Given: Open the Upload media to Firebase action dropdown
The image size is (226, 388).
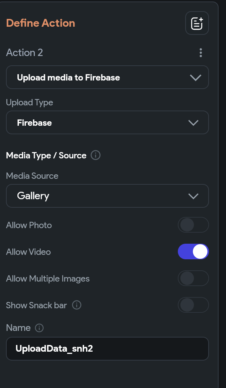Looking at the screenshot, I should pos(107,77).
